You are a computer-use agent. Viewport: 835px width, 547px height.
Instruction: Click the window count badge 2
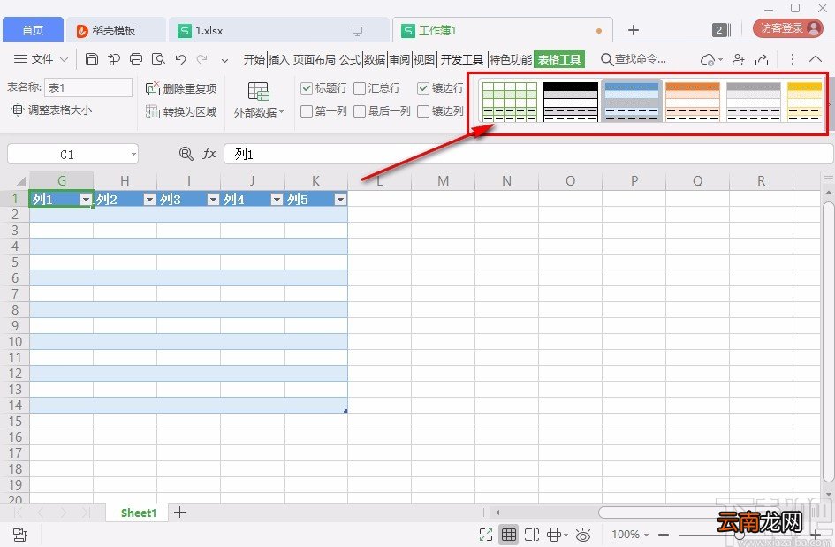pyautogui.click(x=719, y=30)
